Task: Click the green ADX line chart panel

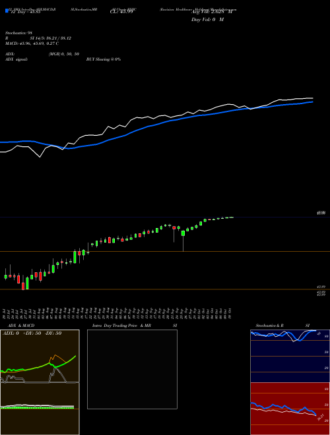Action: [40, 356]
